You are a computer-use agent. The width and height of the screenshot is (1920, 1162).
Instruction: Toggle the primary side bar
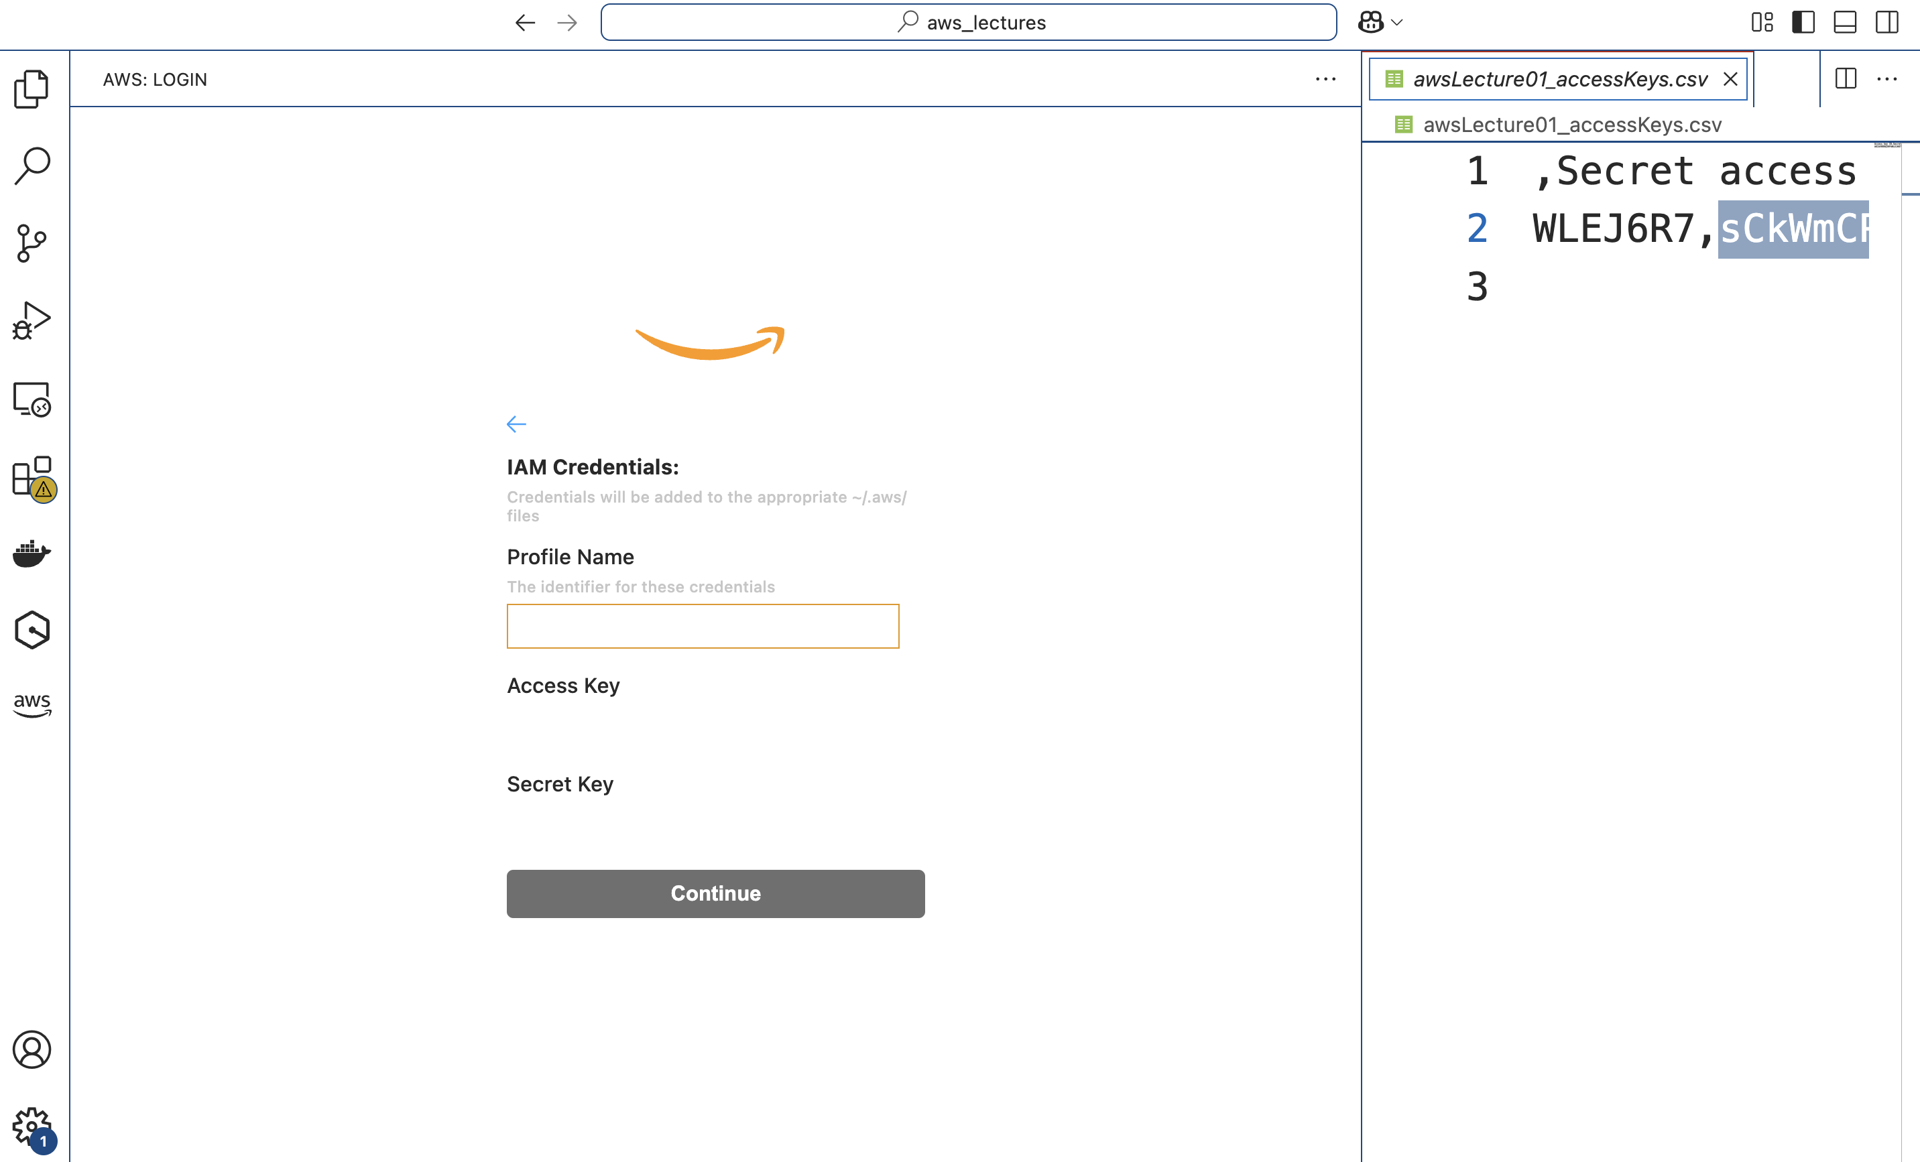click(x=1803, y=23)
